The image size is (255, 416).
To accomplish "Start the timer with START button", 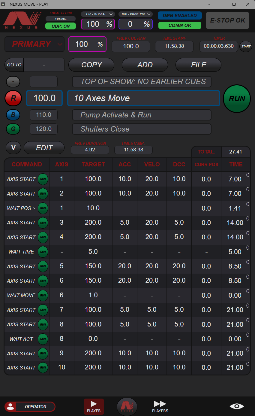I will pyautogui.click(x=246, y=47).
